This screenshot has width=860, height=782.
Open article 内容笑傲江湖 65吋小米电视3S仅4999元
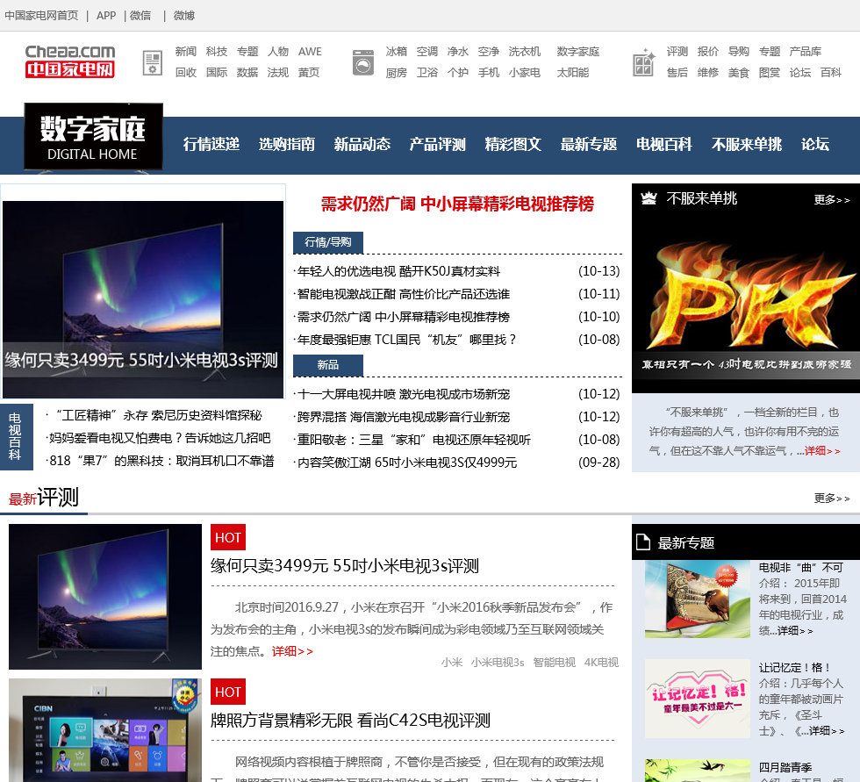coord(406,463)
